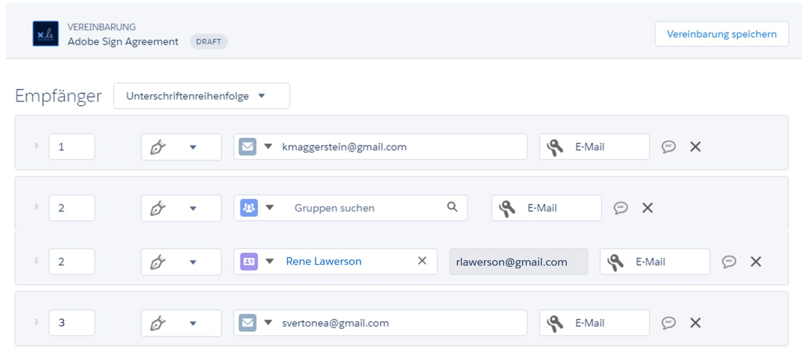Select E-Mail verification in kmaggerstein row

pos(594,147)
